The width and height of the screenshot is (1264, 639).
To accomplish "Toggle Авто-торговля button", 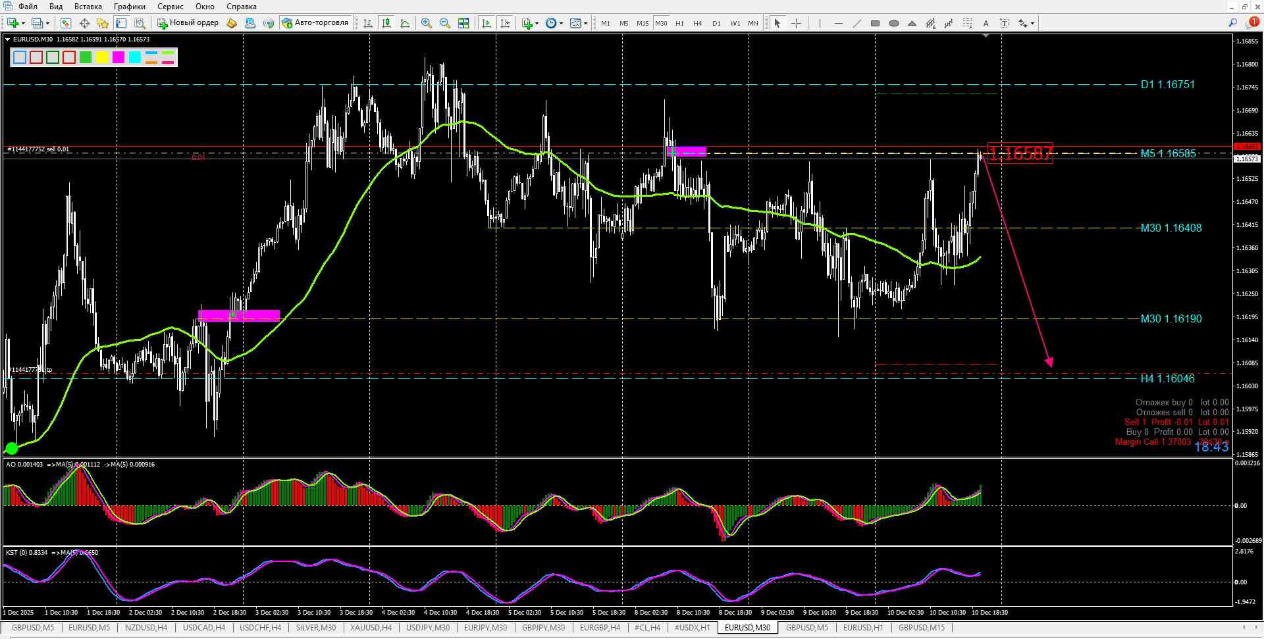I will pyautogui.click(x=315, y=23).
